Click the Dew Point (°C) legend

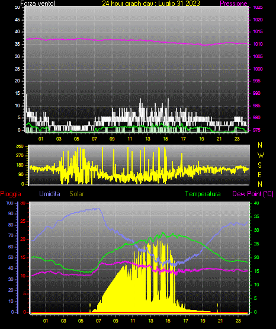pos(253,194)
